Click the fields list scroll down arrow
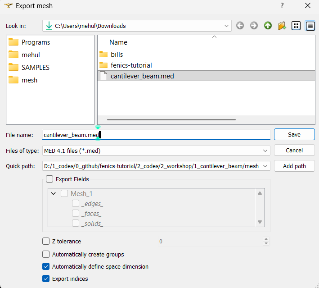 pyautogui.click(x=260, y=222)
